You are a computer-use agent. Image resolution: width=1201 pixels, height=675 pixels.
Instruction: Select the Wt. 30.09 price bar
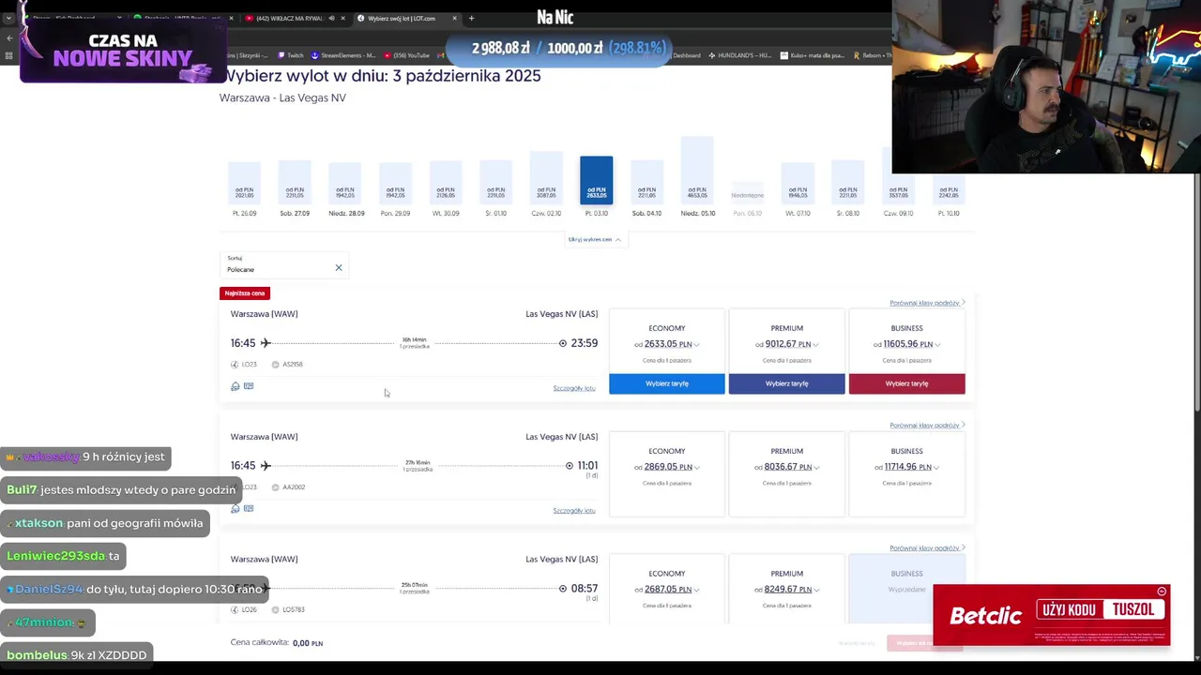446,183
